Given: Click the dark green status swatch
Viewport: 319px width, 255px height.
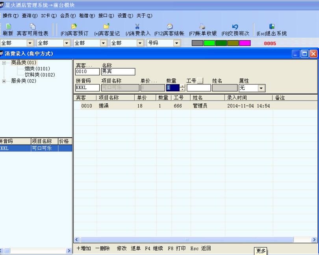Looking at the screenshot, I should coord(221,43).
